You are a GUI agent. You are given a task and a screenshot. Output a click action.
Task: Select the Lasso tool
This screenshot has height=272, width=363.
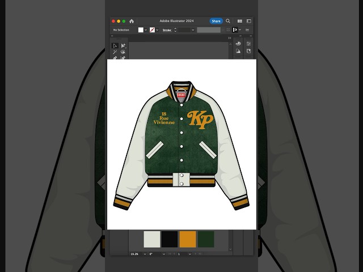[x=123, y=52]
